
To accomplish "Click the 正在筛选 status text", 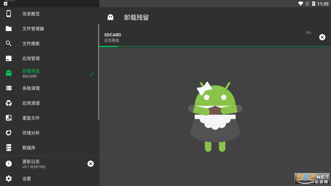I will [x=112, y=40].
